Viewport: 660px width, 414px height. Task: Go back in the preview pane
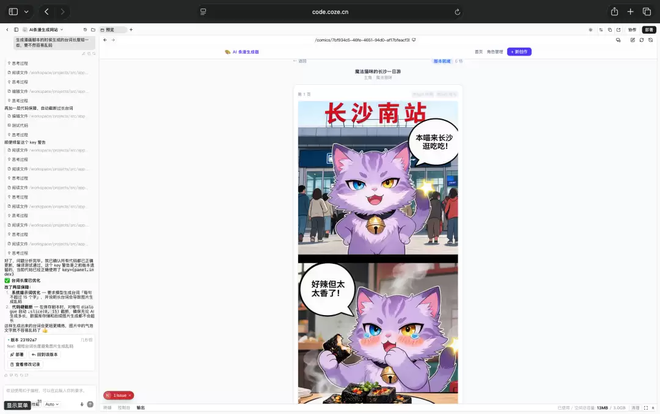[105, 40]
